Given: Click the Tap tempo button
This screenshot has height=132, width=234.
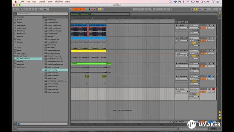Looking at the screenshot, I should [15, 9].
